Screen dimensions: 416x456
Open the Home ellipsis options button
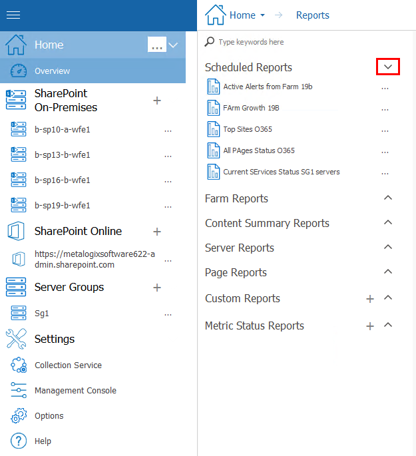tap(157, 45)
